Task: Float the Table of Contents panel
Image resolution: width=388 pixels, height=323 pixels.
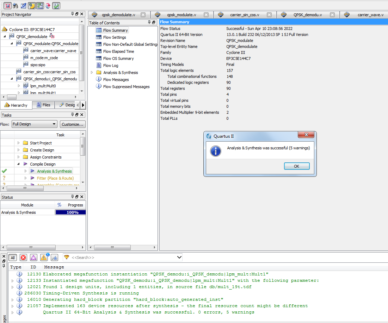Action: (x=154, y=23)
